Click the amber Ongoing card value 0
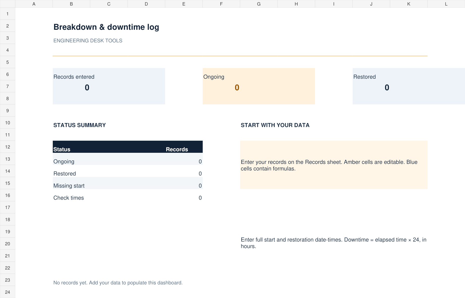The image size is (465, 298). click(237, 87)
